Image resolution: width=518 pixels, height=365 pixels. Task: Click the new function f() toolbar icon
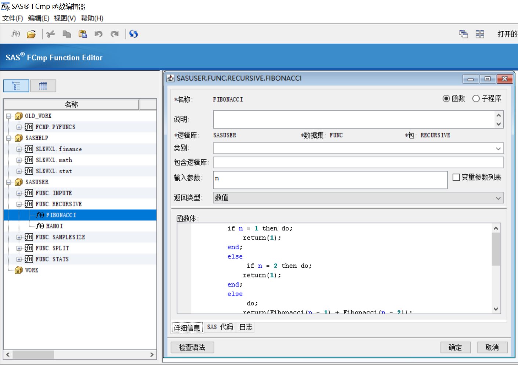tap(16, 34)
